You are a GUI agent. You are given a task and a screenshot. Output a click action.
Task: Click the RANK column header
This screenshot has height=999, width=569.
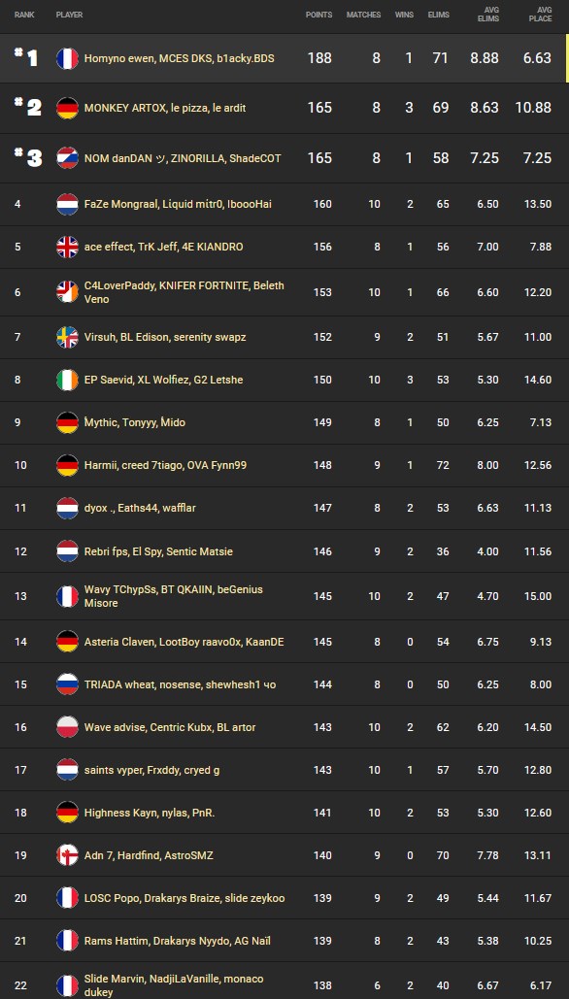pos(24,15)
